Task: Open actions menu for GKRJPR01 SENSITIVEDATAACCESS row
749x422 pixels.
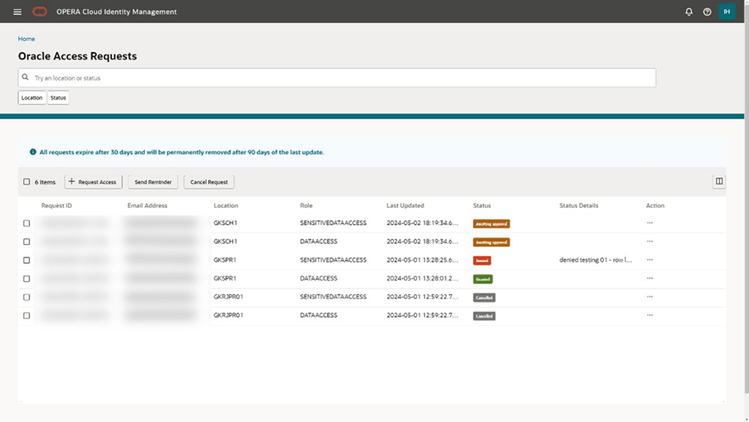Action: 649,297
